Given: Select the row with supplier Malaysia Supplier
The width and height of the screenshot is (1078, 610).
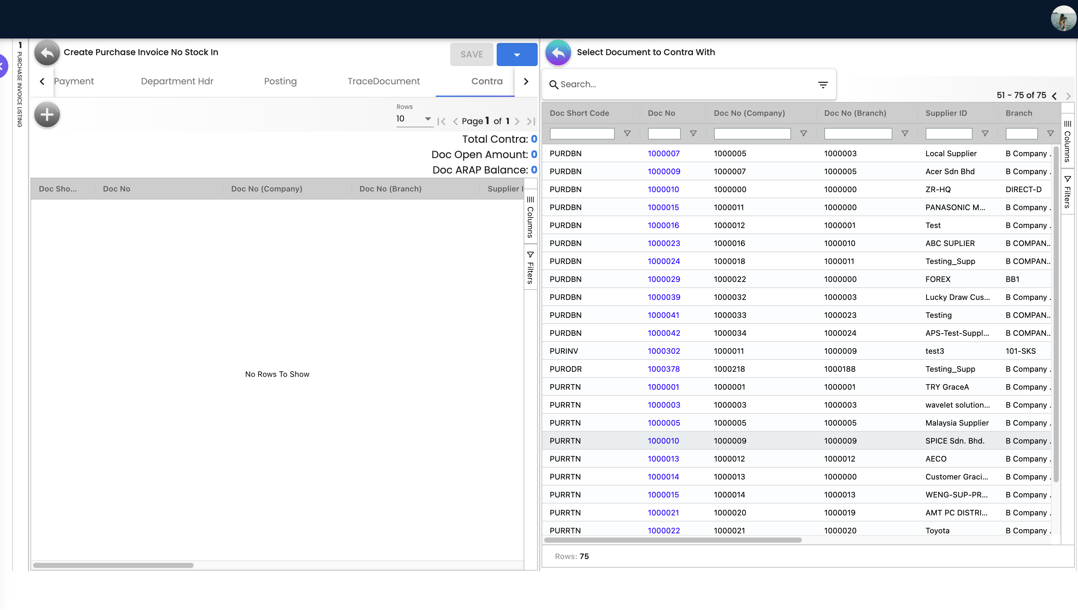Looking at the screenshot, I should tap(796, 423).
